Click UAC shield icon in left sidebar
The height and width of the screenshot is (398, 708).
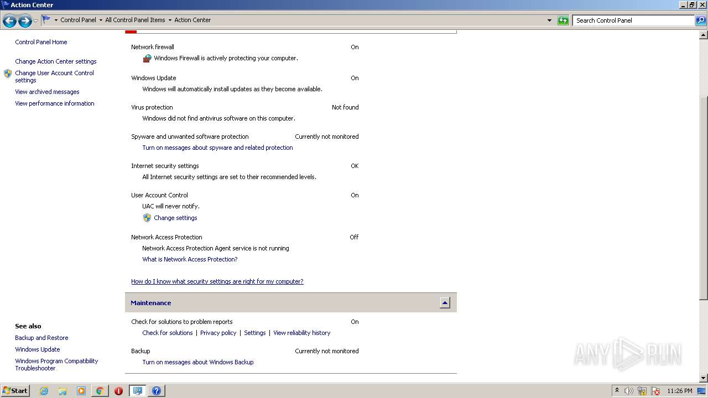point(8,74)
